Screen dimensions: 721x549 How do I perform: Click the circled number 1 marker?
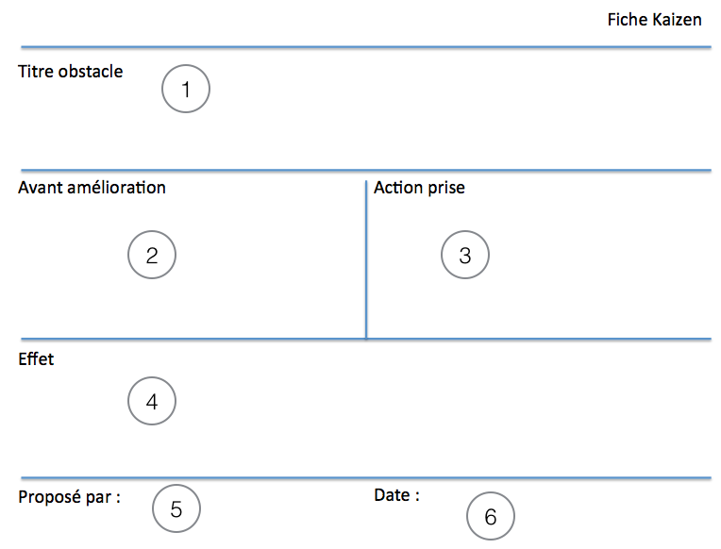(x=185, y=90)
